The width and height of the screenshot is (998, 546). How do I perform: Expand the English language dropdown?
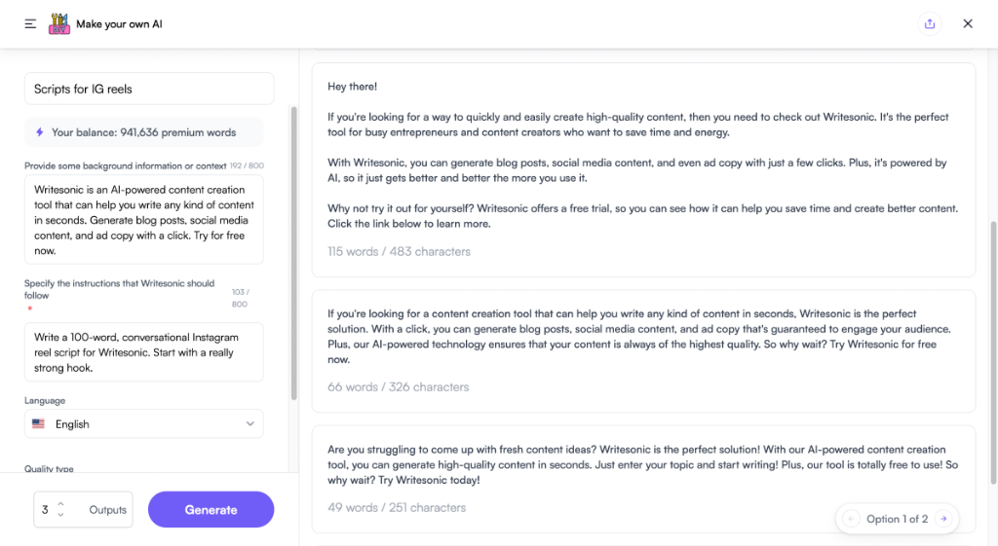pos(249,424)
